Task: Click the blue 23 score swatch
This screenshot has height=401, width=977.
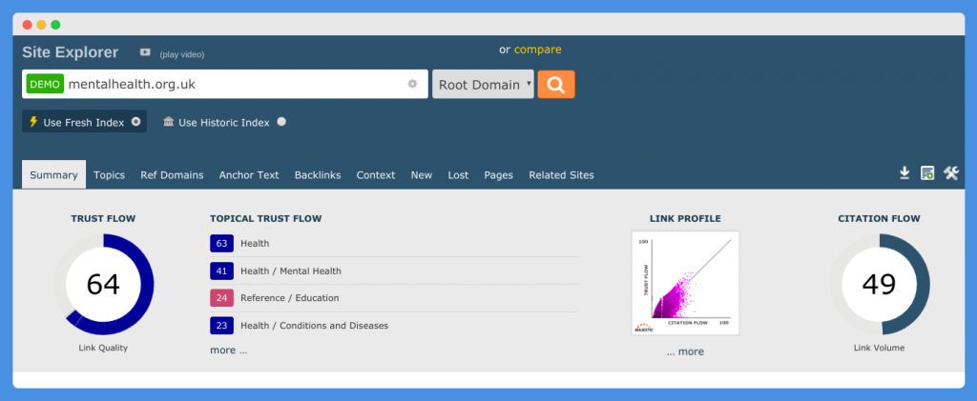Action: (x=221, y=325)
